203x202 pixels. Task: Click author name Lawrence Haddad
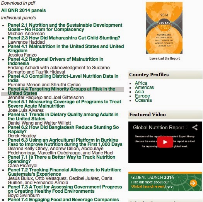tap(26, 42)
